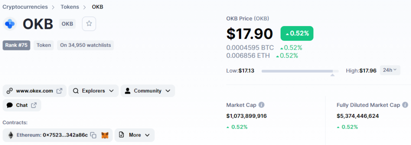Screen dimensions: 411x145
Task: Click the Ethereum logo in contracts
Action: tap(11, 135)
